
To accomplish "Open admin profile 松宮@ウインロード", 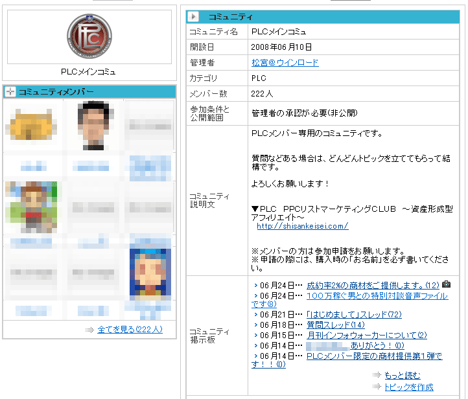I will (x=285, y=63).
